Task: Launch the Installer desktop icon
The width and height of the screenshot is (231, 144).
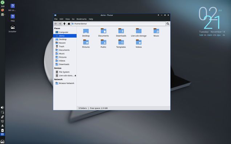Action: [x=12, y=29]
